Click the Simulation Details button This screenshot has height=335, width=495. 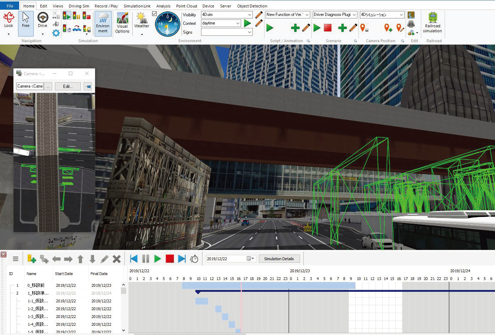[x=279, y=259]
